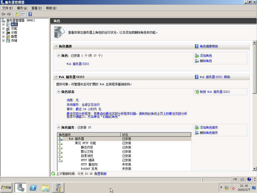Select the 目录浏览 row in role services
The height and width of the screenshot is (193, 257).
124,156
